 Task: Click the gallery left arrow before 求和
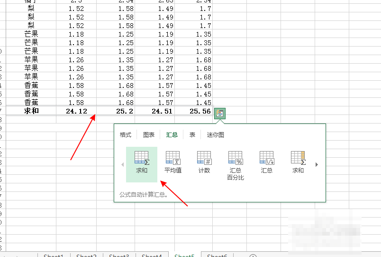(122, 165)
